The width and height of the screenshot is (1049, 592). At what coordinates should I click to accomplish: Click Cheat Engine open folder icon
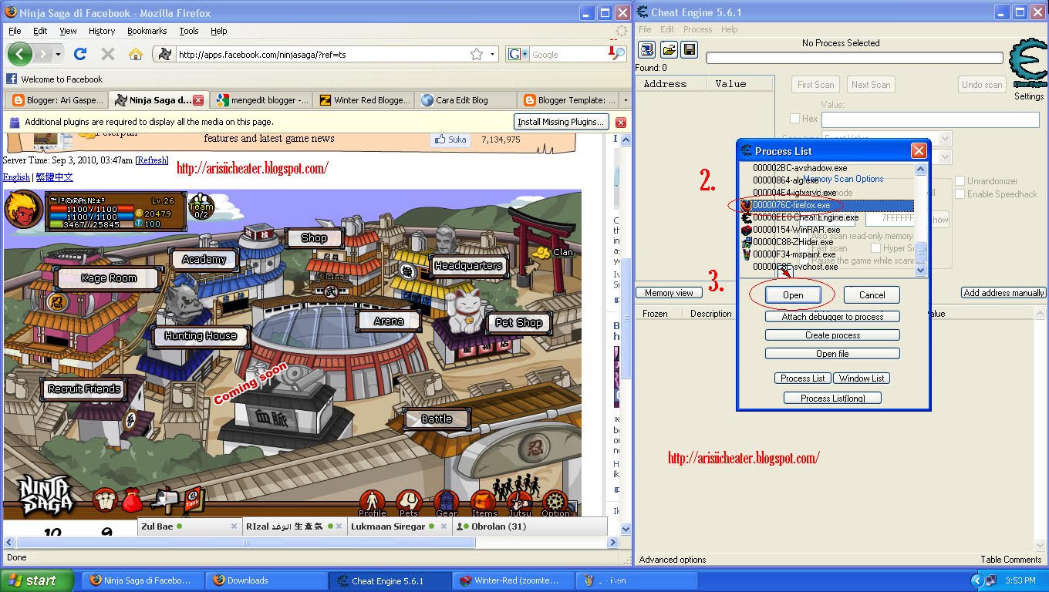tap(669, 50)
